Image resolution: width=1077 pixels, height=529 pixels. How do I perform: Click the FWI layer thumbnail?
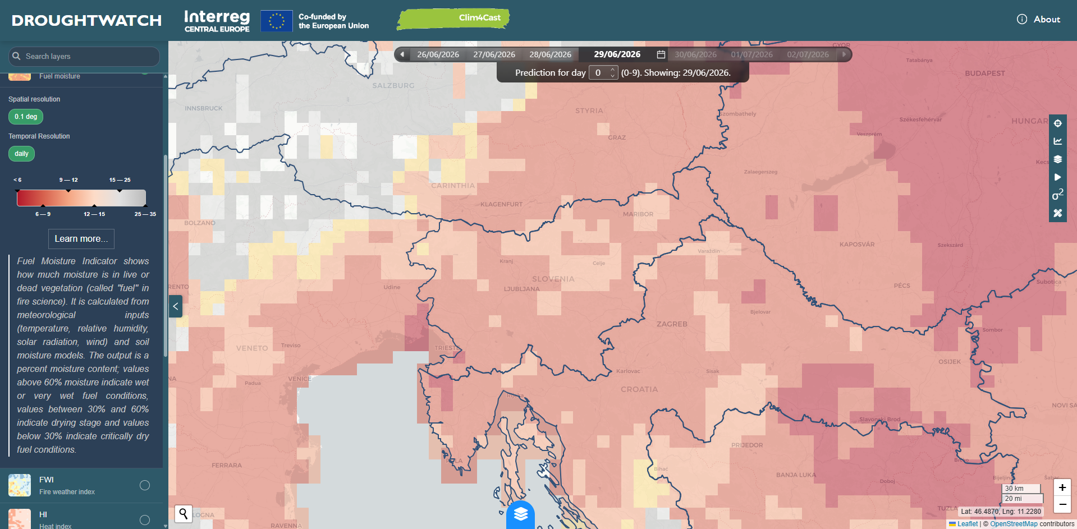click(x=20, y=485)
